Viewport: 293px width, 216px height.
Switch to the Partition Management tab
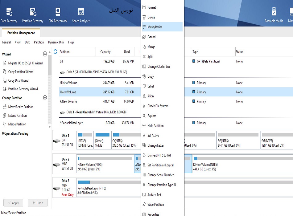click(x=21, y=33)
